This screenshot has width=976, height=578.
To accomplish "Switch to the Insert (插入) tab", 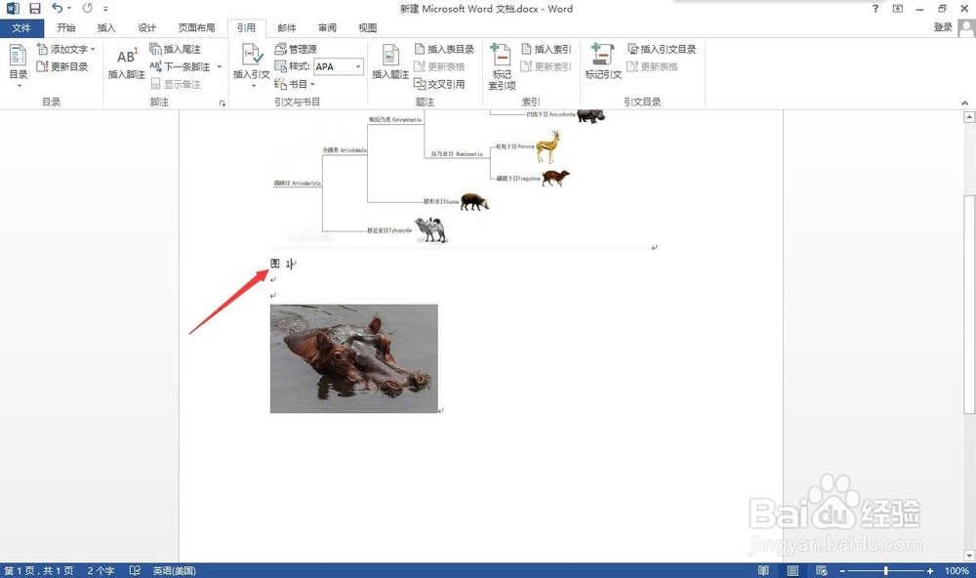I will pos(106,28).
